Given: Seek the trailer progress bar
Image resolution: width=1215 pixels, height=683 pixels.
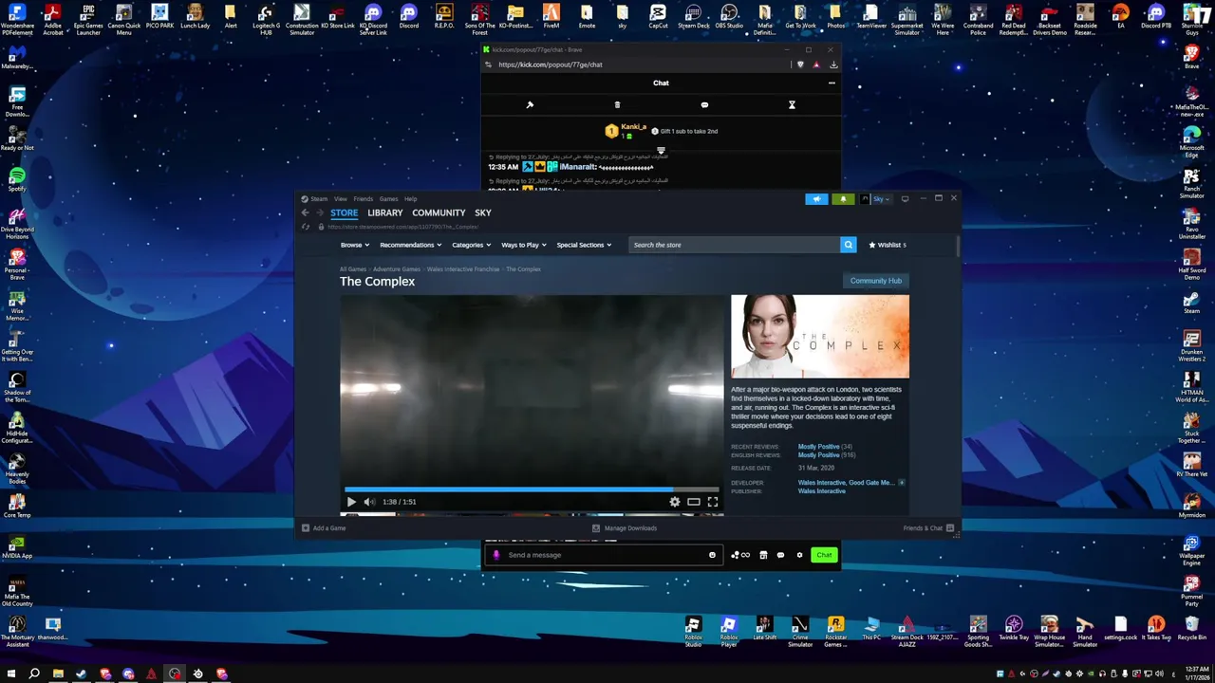Looking at the screenshot, I should [x=532, y=489].
